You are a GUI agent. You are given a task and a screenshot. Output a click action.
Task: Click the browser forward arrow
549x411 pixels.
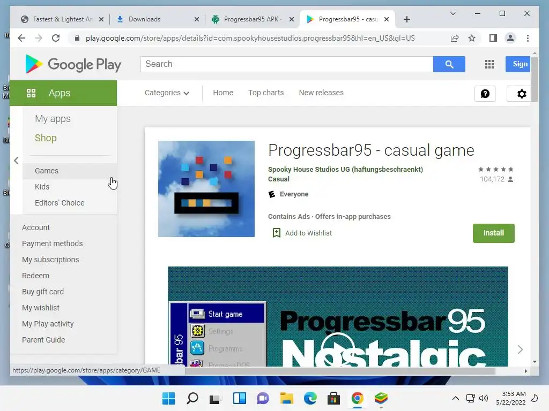point(39,38)
